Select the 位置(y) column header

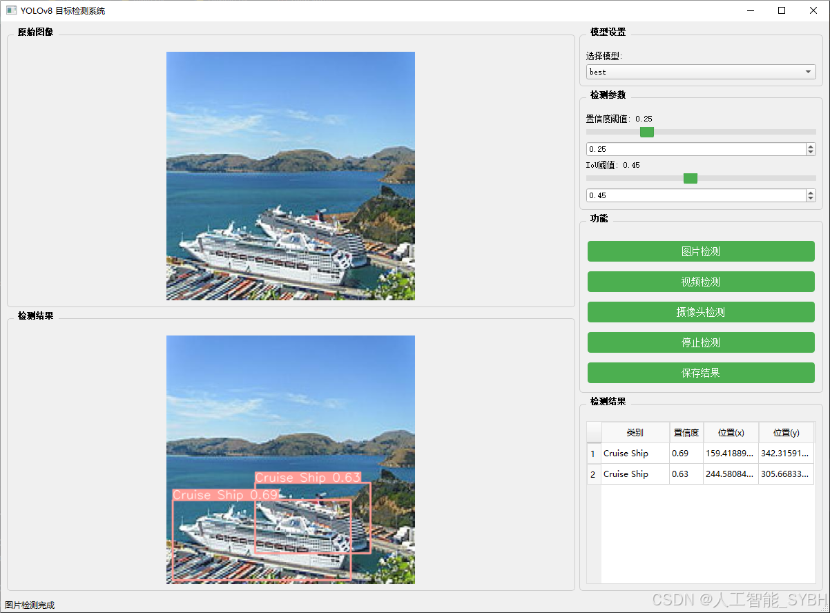tap(786, 433)
